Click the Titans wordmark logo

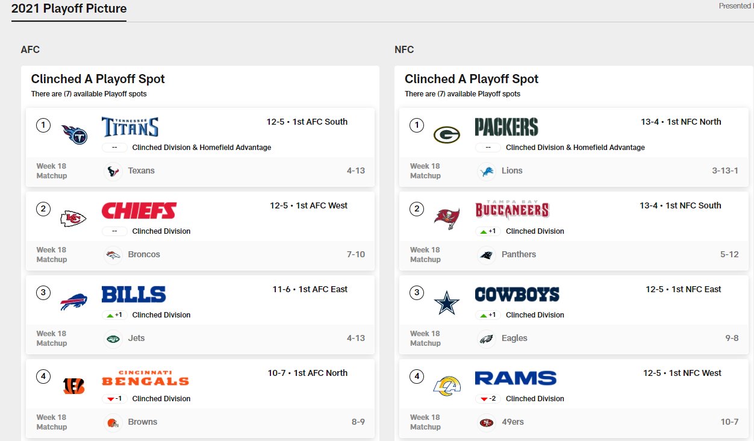(130, 127)
